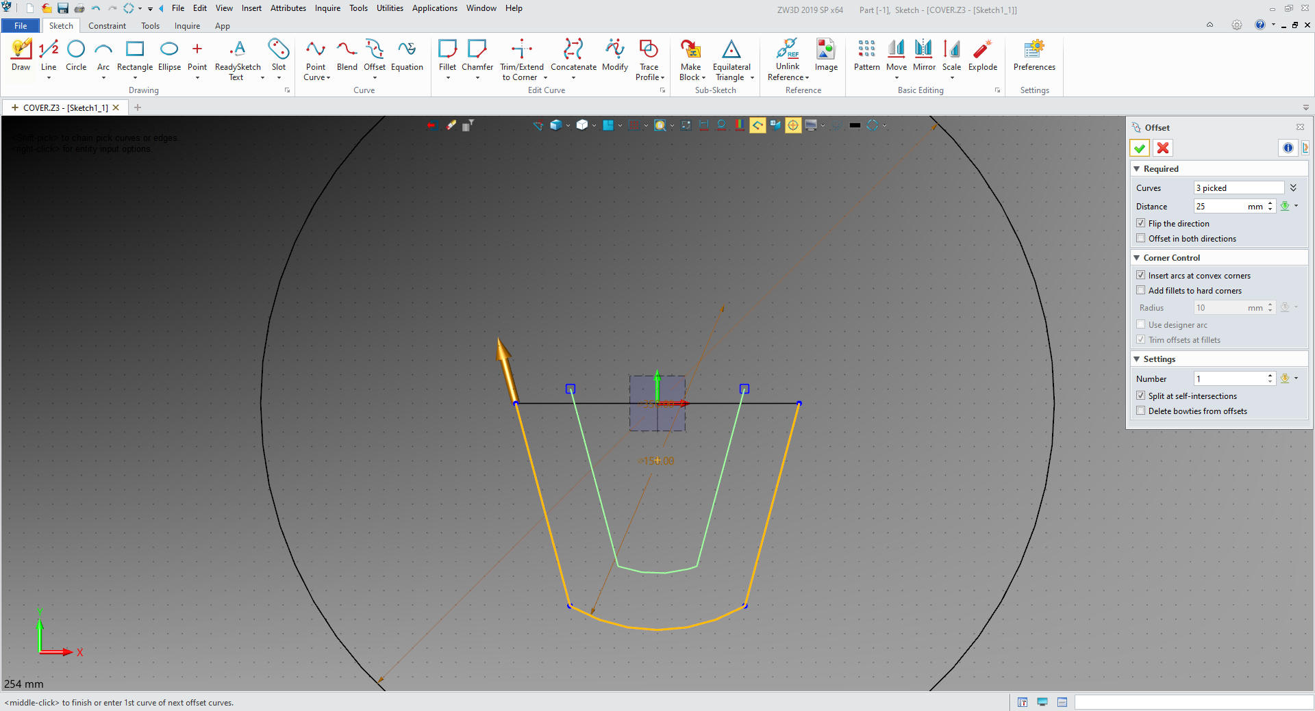The image size is (1315, 711).
Task: Select the Pattern tool
Action: click(866, 55)
